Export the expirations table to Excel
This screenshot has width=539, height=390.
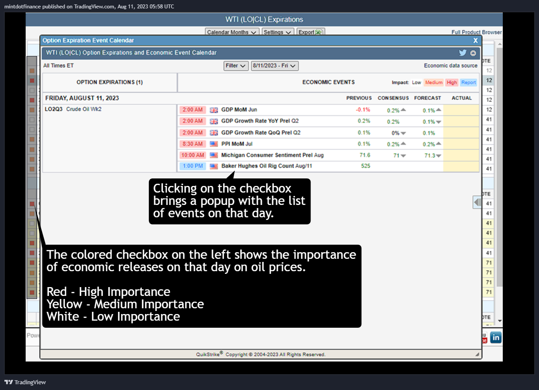311,32
